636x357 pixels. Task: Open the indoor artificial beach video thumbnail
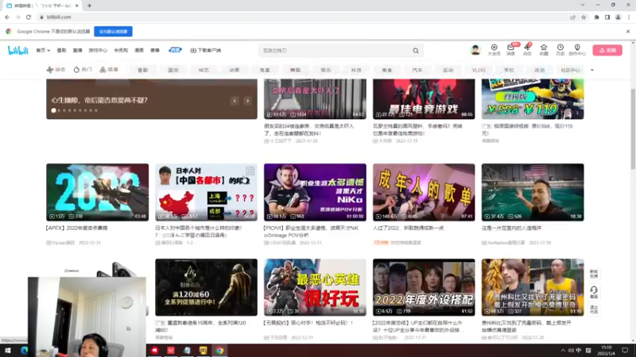(x=533, y=192)
